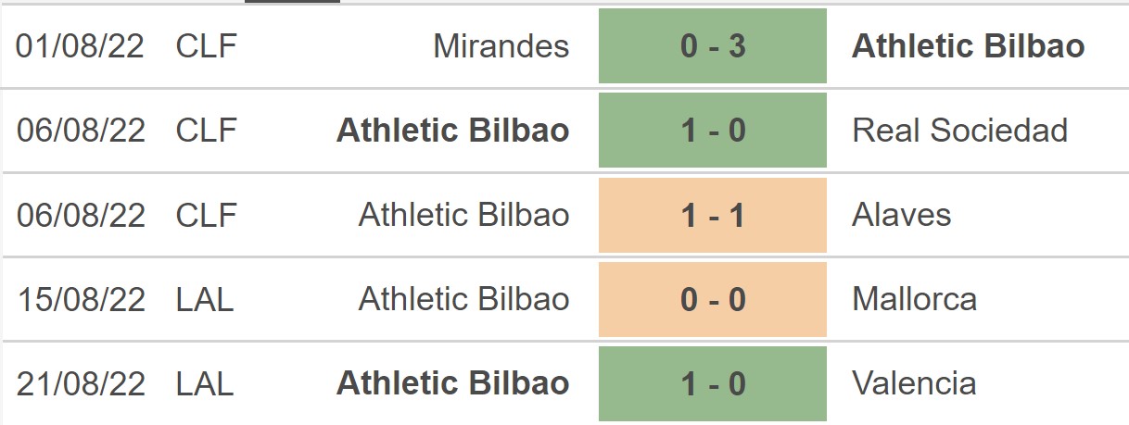Select Athletic Bilbao in the Mirandes match row
Image resolution: width=1129 pixels, height=425 pixels.
pyautogui.click(x=968, y=46)
